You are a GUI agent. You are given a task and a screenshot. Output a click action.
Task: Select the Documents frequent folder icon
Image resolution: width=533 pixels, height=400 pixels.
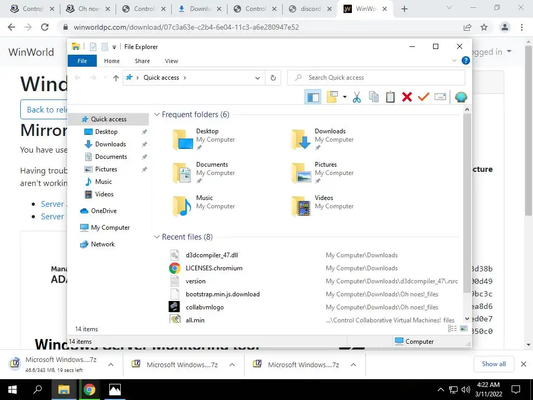pyautogui.click(x=182, y=173)
